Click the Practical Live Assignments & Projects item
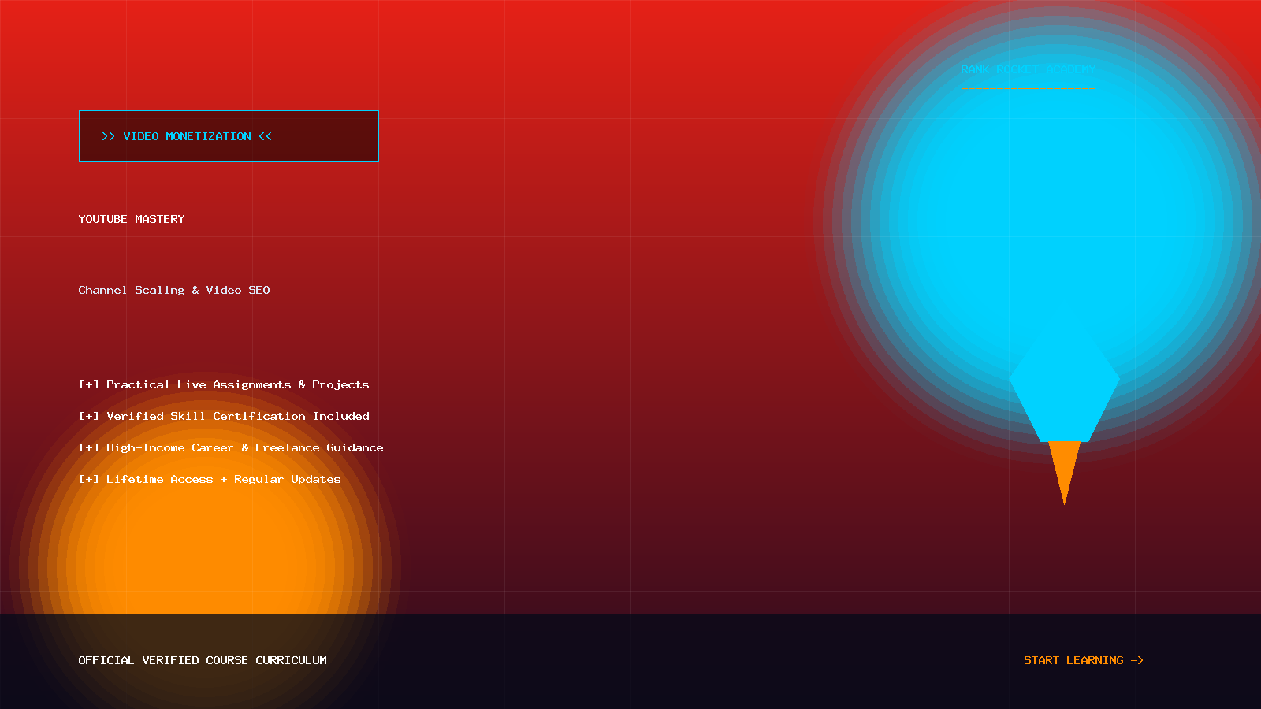Image resolution: width=1261 pixels, height=709 pixels. click(x=238, y=384)
